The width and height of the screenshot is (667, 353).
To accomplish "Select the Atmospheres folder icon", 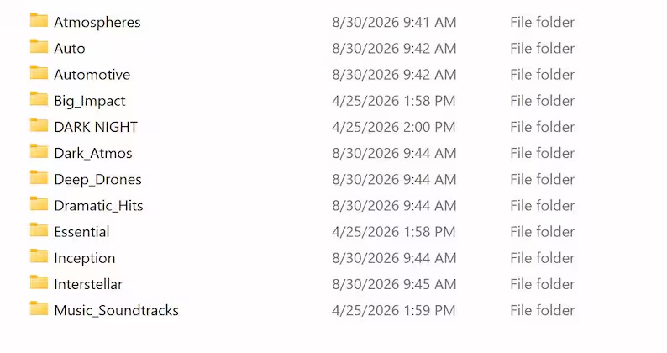I will [39, 20].
